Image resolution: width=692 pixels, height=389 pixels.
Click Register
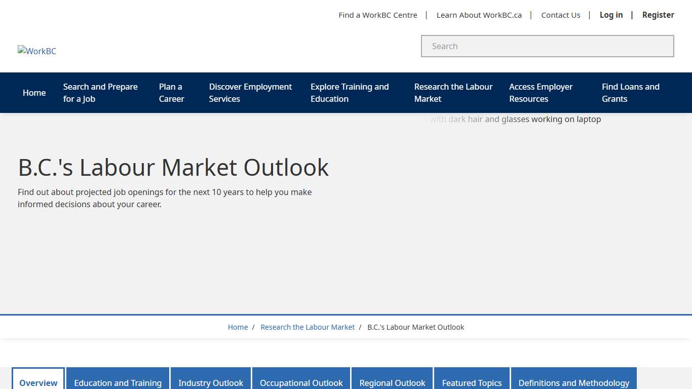tap(658, 15)
